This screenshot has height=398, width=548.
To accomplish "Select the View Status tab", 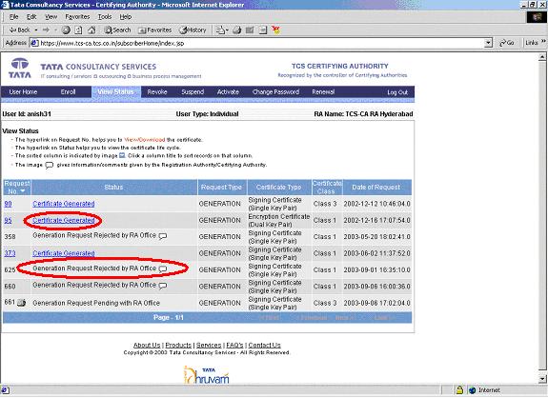I will pyautogui.click(x=116, y=91).
